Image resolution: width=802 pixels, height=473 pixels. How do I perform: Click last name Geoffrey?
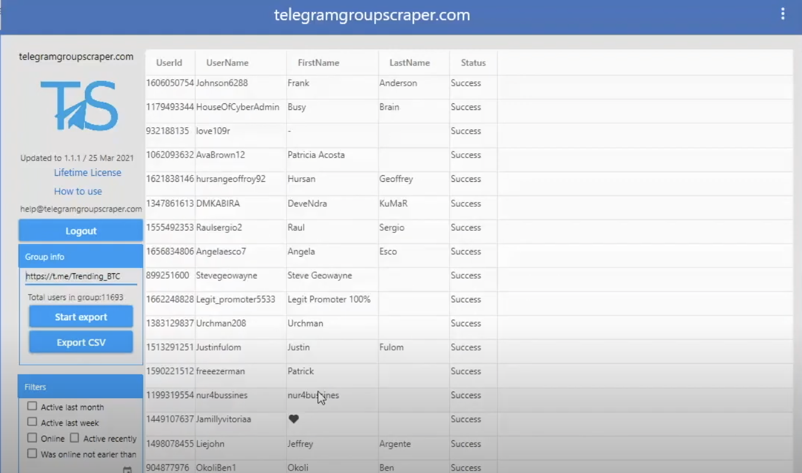(x=396, y=179)
